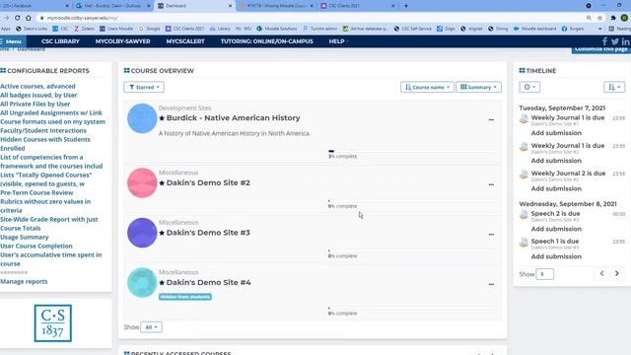This screenshot has height=355, width=631.
Task: Unstar Dakin's Demo Site #2
Action: [162, 182]
